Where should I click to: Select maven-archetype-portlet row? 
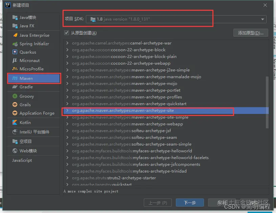coord(166,90)
